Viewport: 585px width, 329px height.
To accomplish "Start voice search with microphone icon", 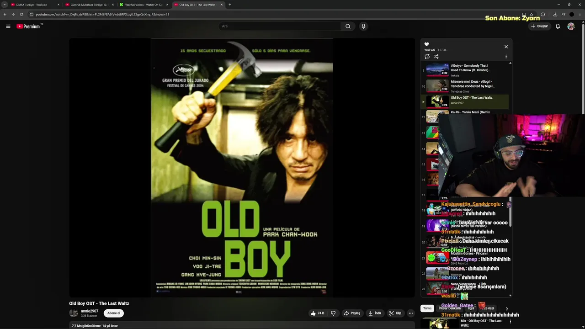I will (x=363, y=26).
